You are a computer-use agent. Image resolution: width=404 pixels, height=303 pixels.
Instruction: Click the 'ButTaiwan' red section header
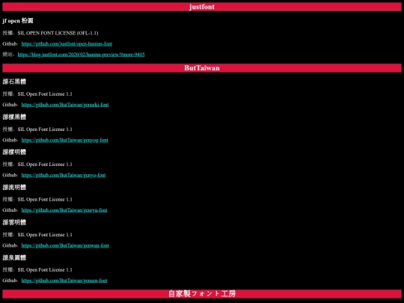coord(202,68)
